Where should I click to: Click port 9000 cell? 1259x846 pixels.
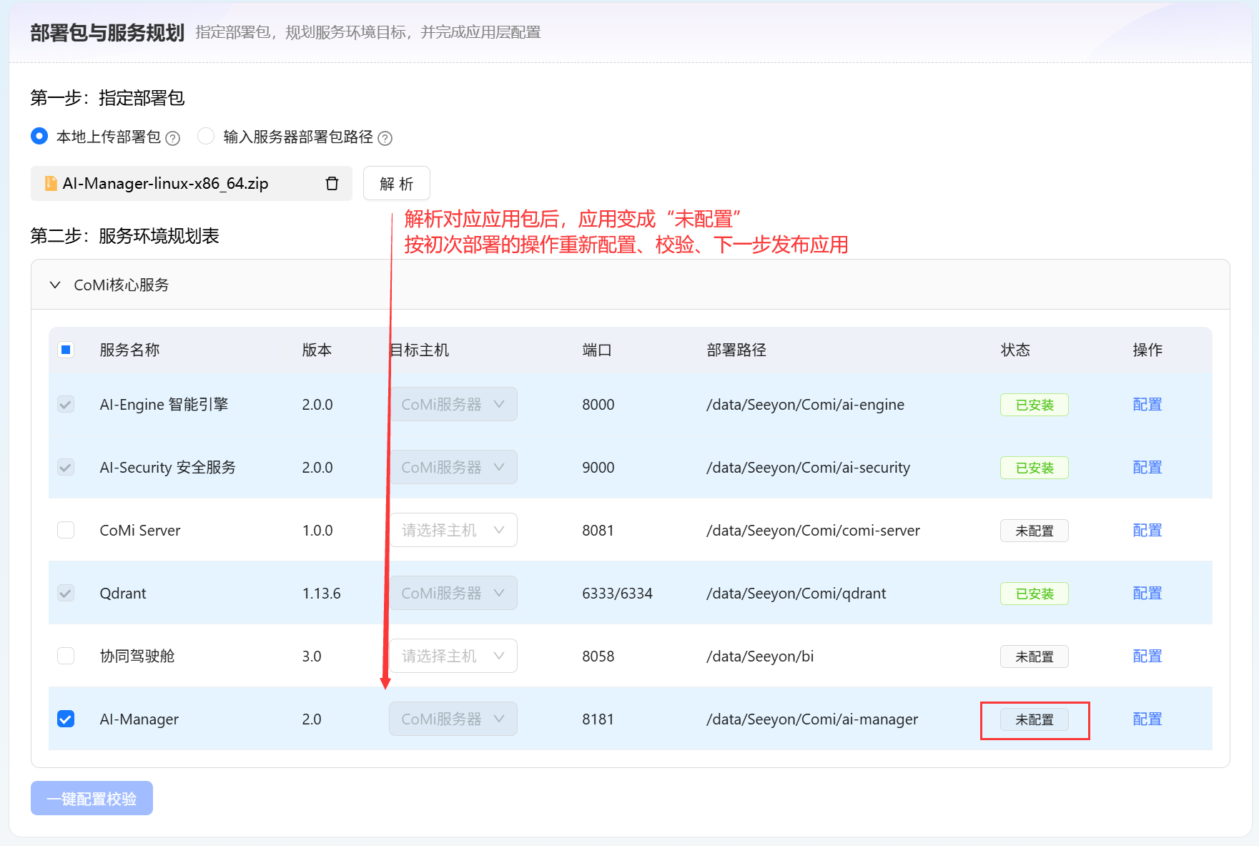(598, 468)
